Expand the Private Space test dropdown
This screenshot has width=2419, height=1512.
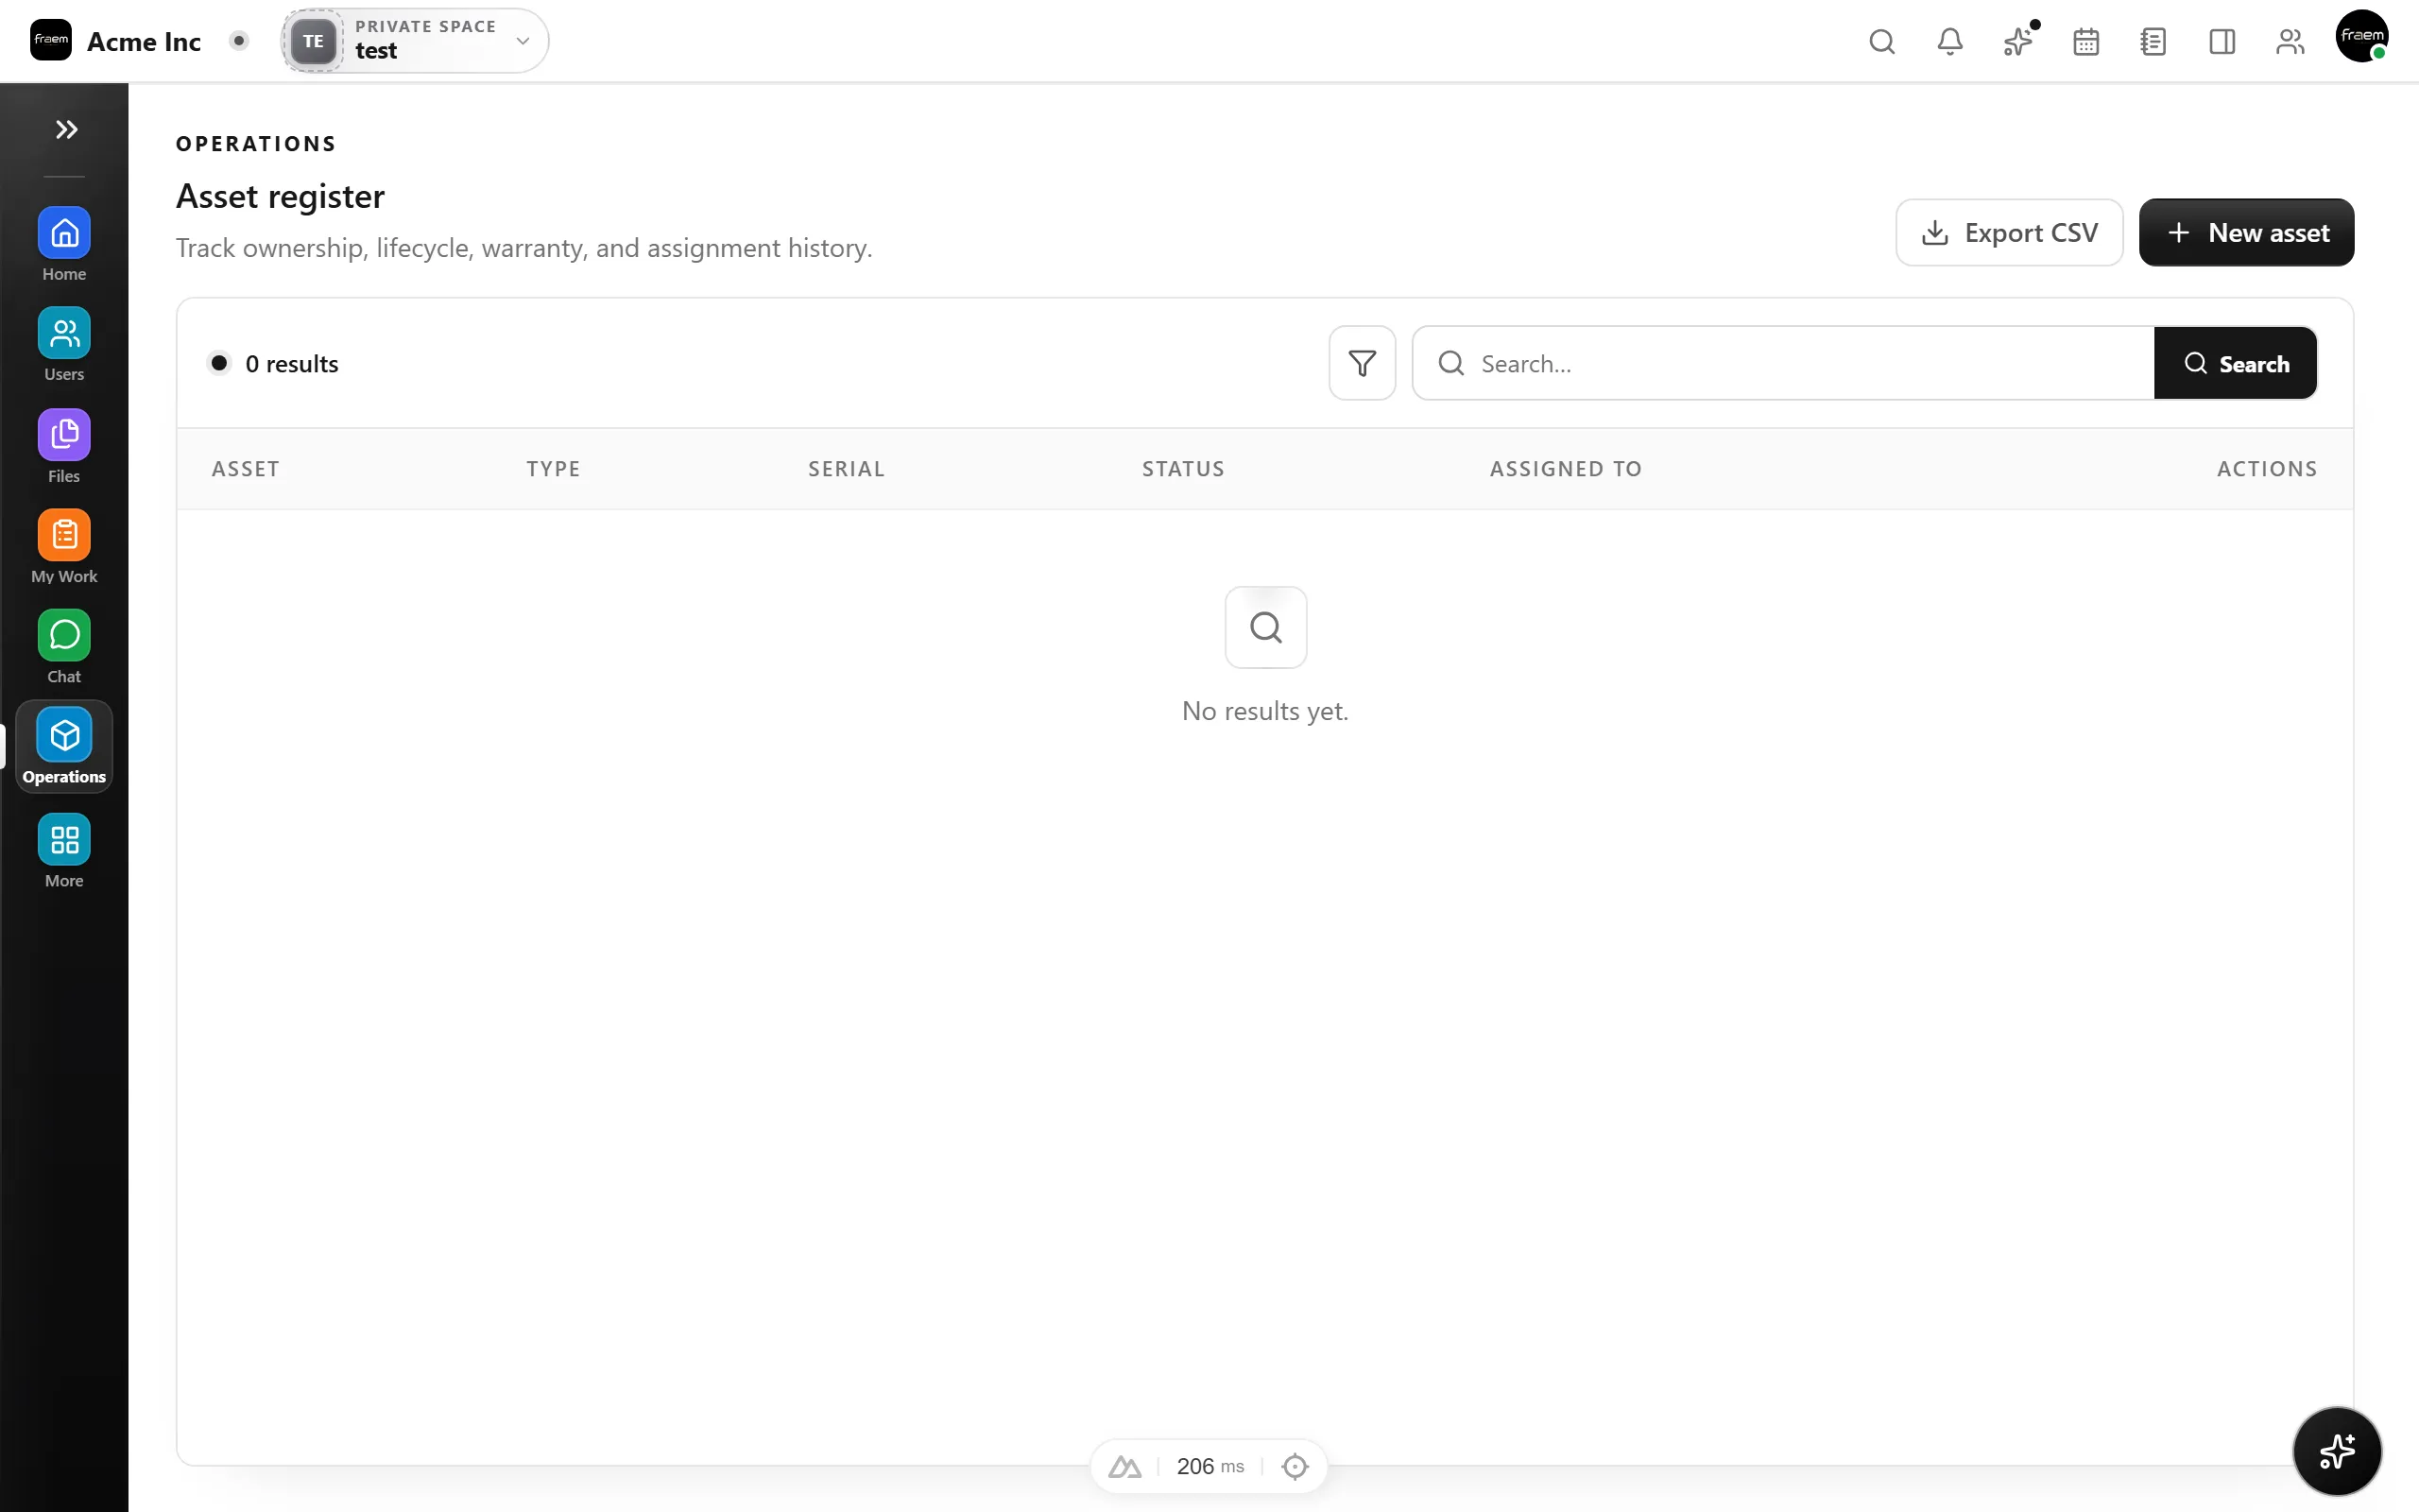[x=415, y=41]
